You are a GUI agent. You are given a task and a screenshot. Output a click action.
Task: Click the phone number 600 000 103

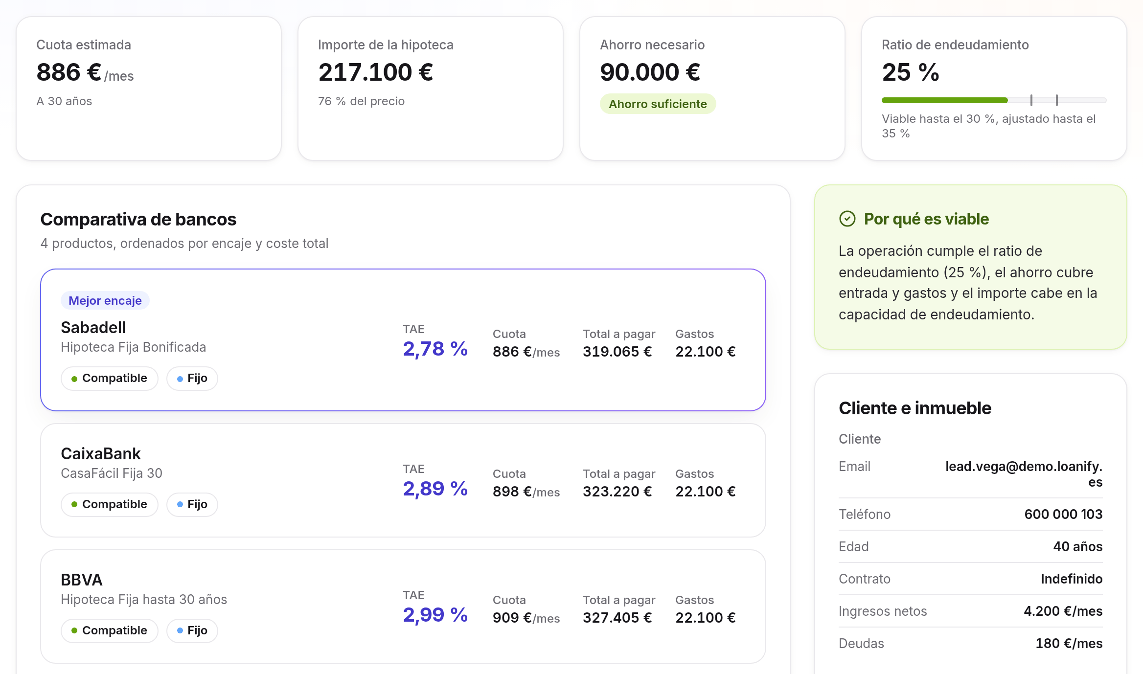point(1063,514)
